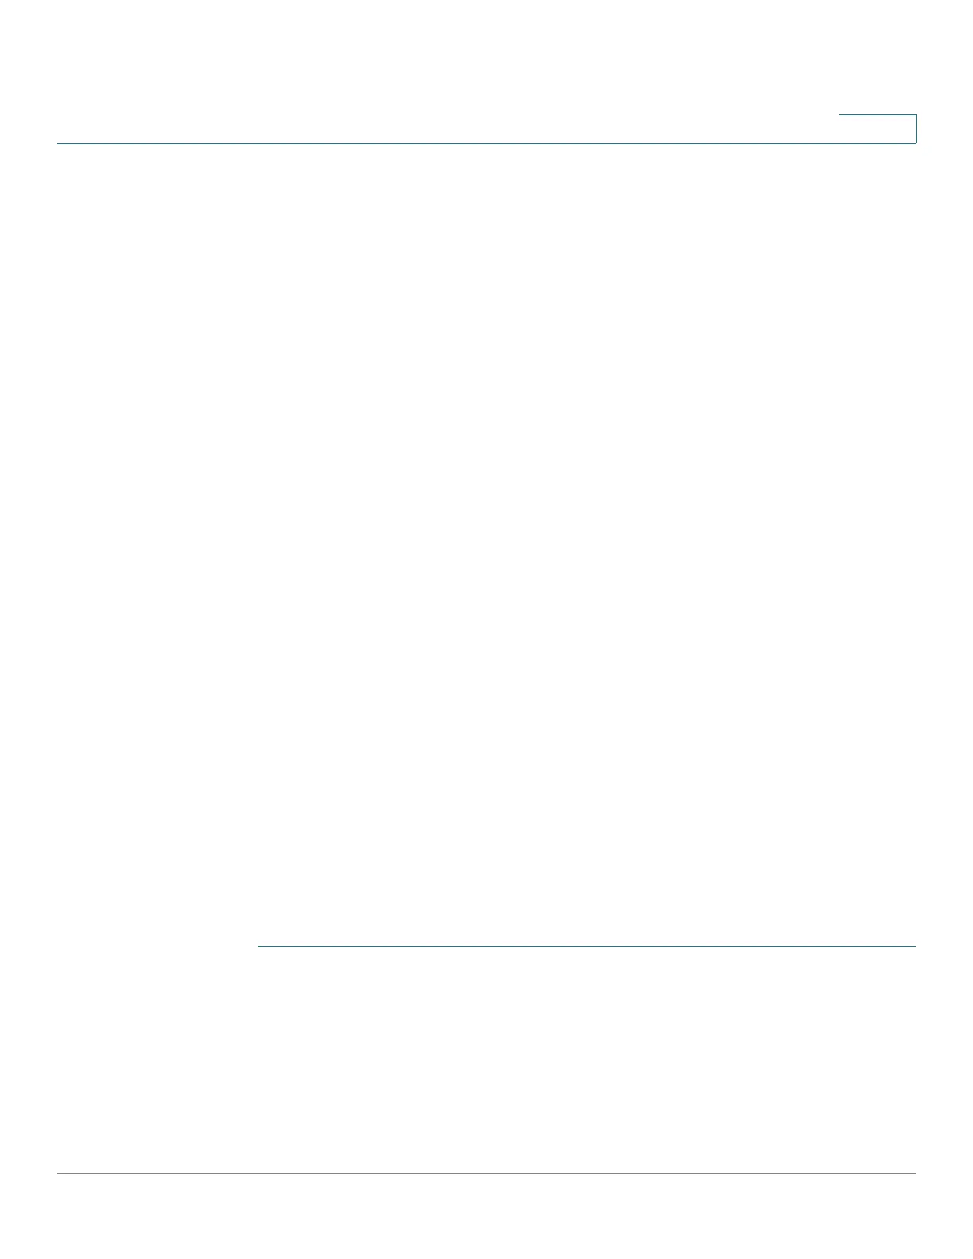Click the empty chapter number box in header
The height and width of the screenshot is (1259, 973).
878,129
